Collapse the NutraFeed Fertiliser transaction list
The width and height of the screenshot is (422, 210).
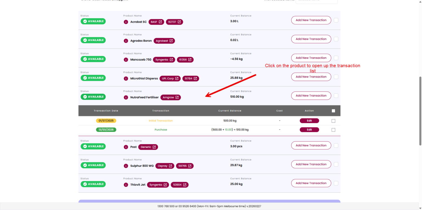pos(144,98)
